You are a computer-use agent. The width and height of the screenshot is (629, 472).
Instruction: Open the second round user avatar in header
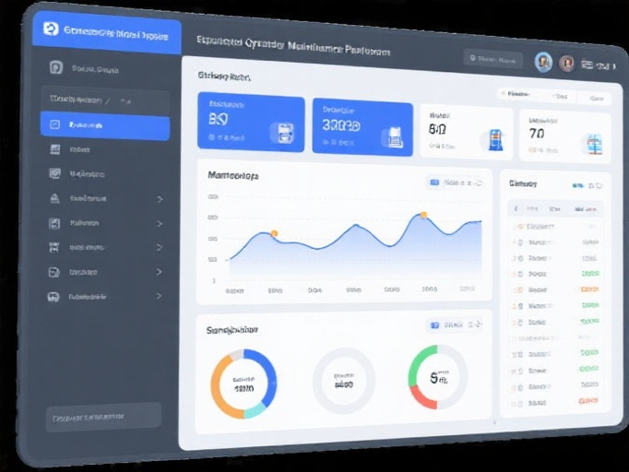tap(566, 64)
